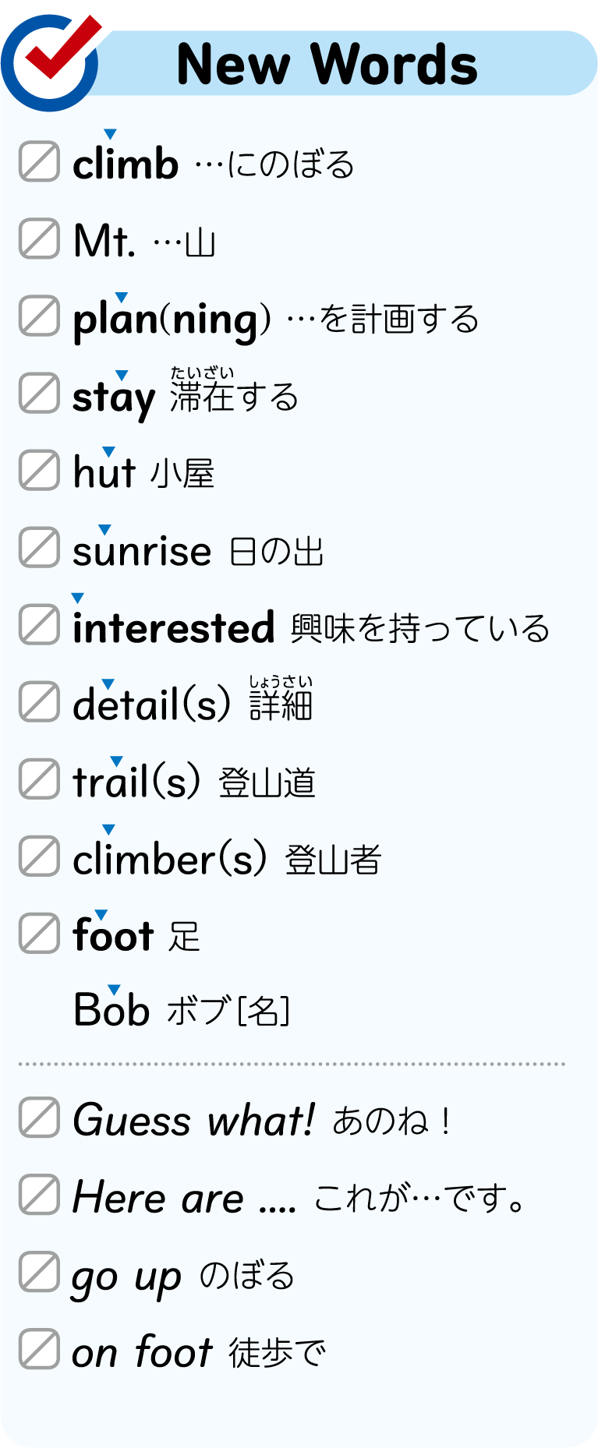Toggle the hut checkbox
598x1448 pixels.
pyautogui.click(x=39, y=470)
